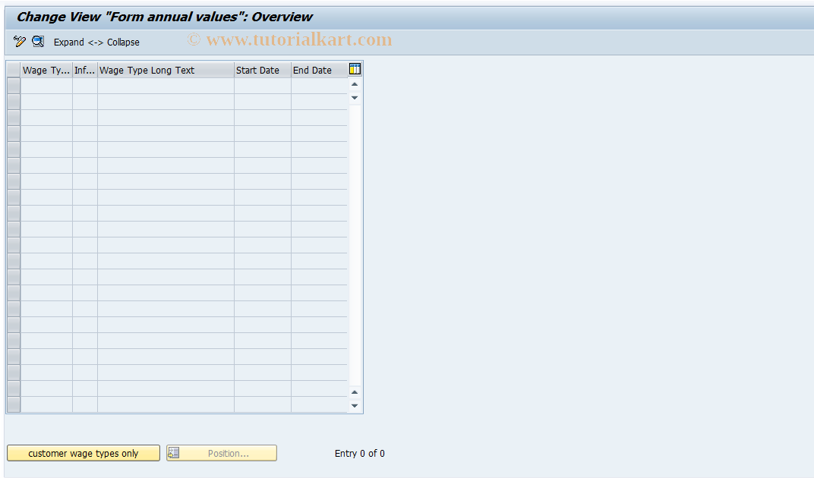Click scroll up arrow near table bottom
Screen dimensions: 814x478
pyautogui.click(x=355, y=392)
